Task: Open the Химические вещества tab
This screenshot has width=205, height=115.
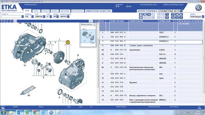Action: pos(98,11)
